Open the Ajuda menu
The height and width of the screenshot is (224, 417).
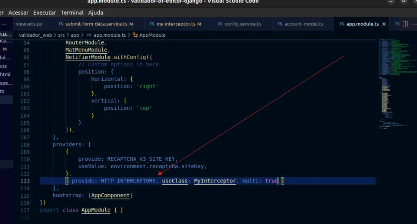coord(95,13)
